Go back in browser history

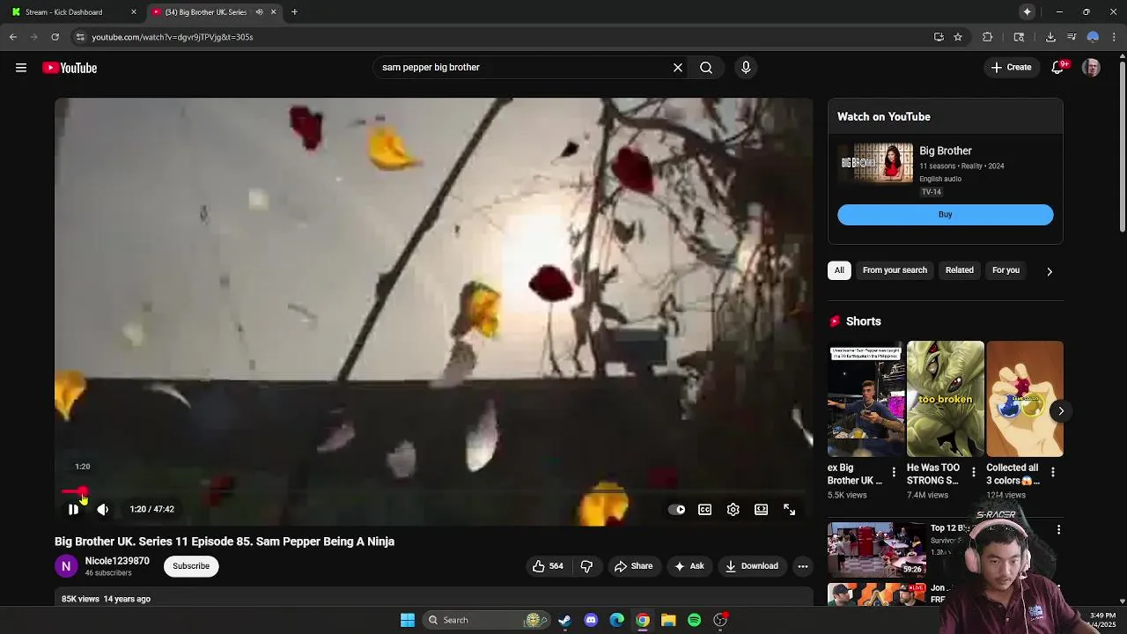click(13, 37)
